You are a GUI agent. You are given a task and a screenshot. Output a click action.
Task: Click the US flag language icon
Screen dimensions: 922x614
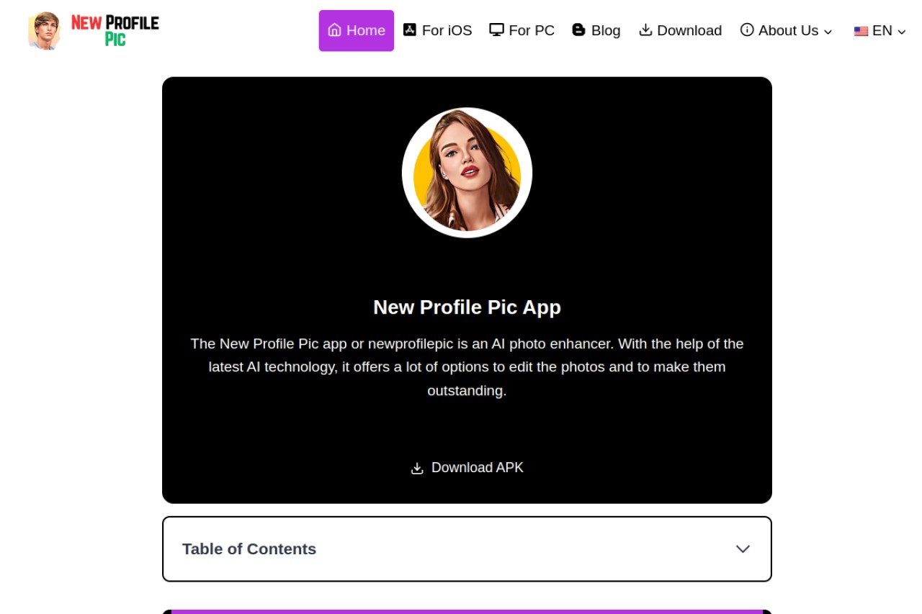(861, 31)
